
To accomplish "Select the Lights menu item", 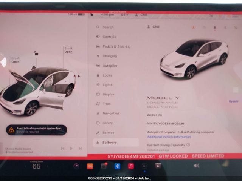I will 104,85.
